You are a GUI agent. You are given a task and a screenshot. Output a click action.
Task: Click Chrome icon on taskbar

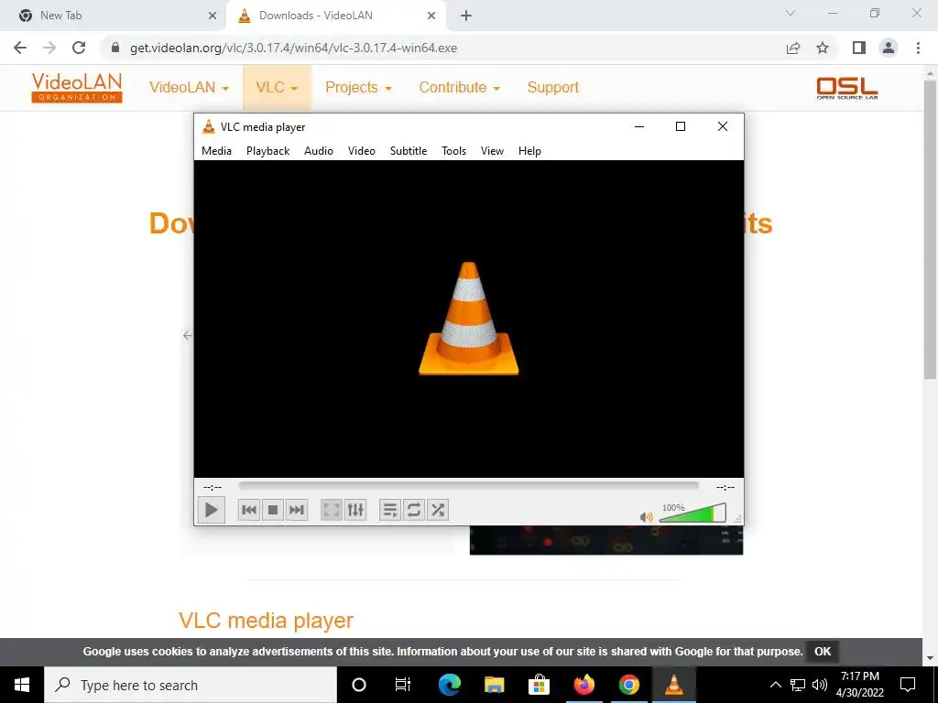click(628, 685)
